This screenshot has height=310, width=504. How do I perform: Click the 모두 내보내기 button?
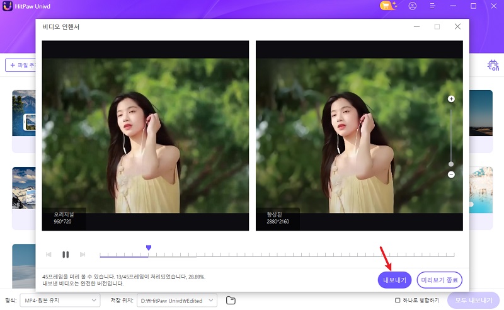click(x=474, y=300)
